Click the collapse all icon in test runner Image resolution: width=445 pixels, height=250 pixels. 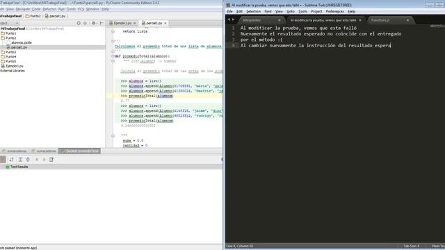pyautogui.click(x=28, y=160)
